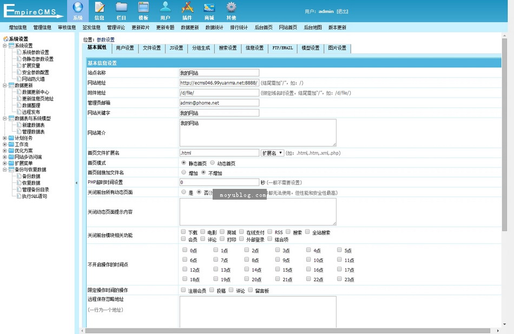Click the horizontal scrollbar at the bottom
The image size is (514, 334).
pyautogui.click(x=287, y=331)
